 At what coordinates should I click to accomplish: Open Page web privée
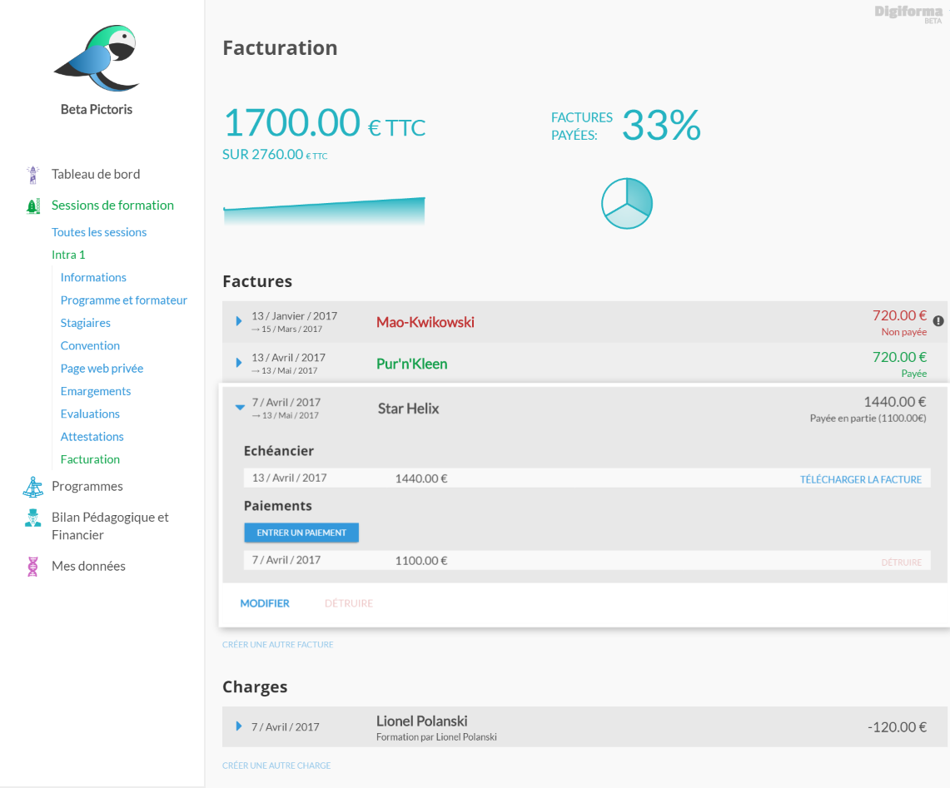tap(102, 369)
